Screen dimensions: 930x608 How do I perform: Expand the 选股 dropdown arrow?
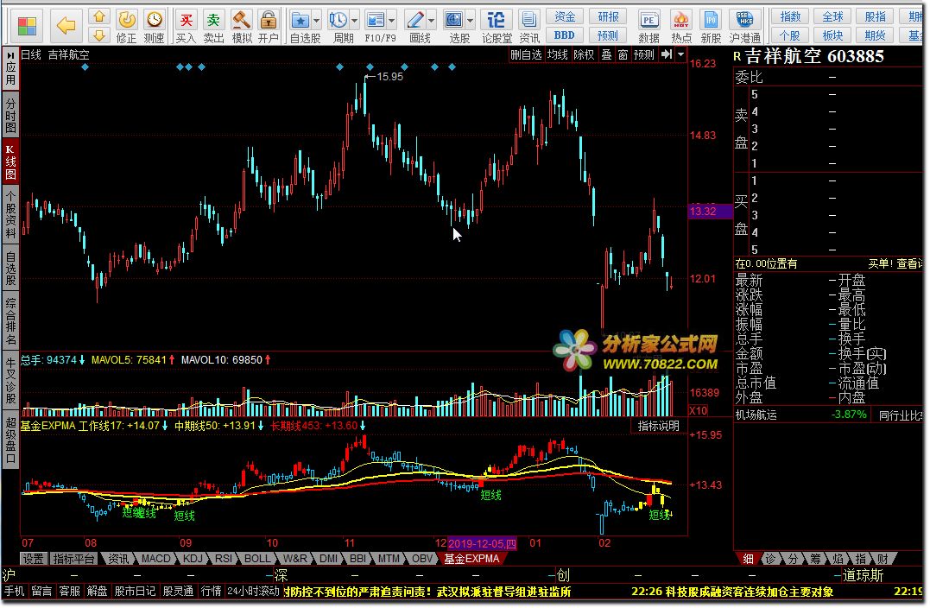tap(471, 21)
